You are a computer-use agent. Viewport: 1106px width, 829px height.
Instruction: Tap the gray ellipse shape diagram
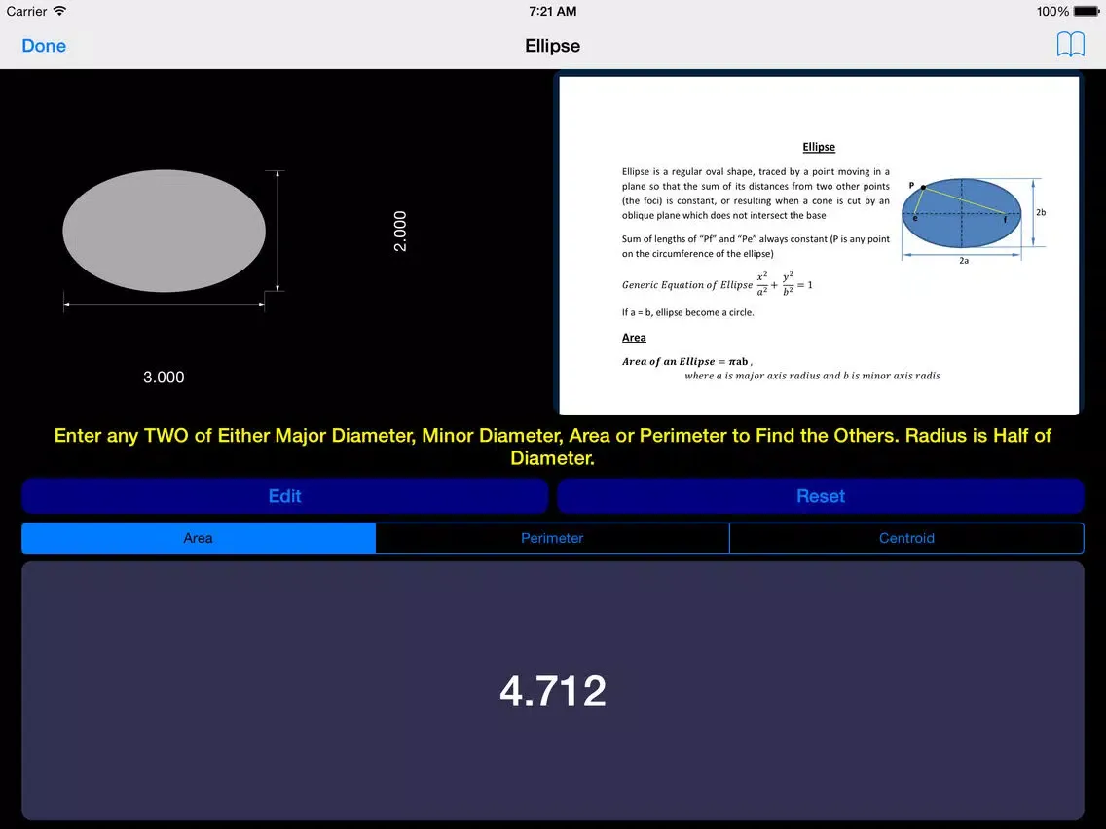pos(165,231)
